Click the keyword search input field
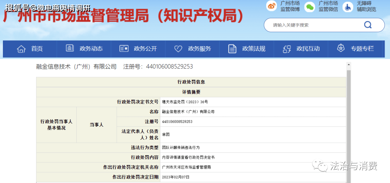Screen dimensions: 390x183 coord(314,25)
